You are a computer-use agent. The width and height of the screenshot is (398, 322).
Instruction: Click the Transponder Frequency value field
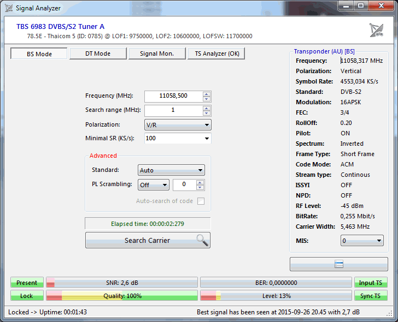[x=362, y=61]
